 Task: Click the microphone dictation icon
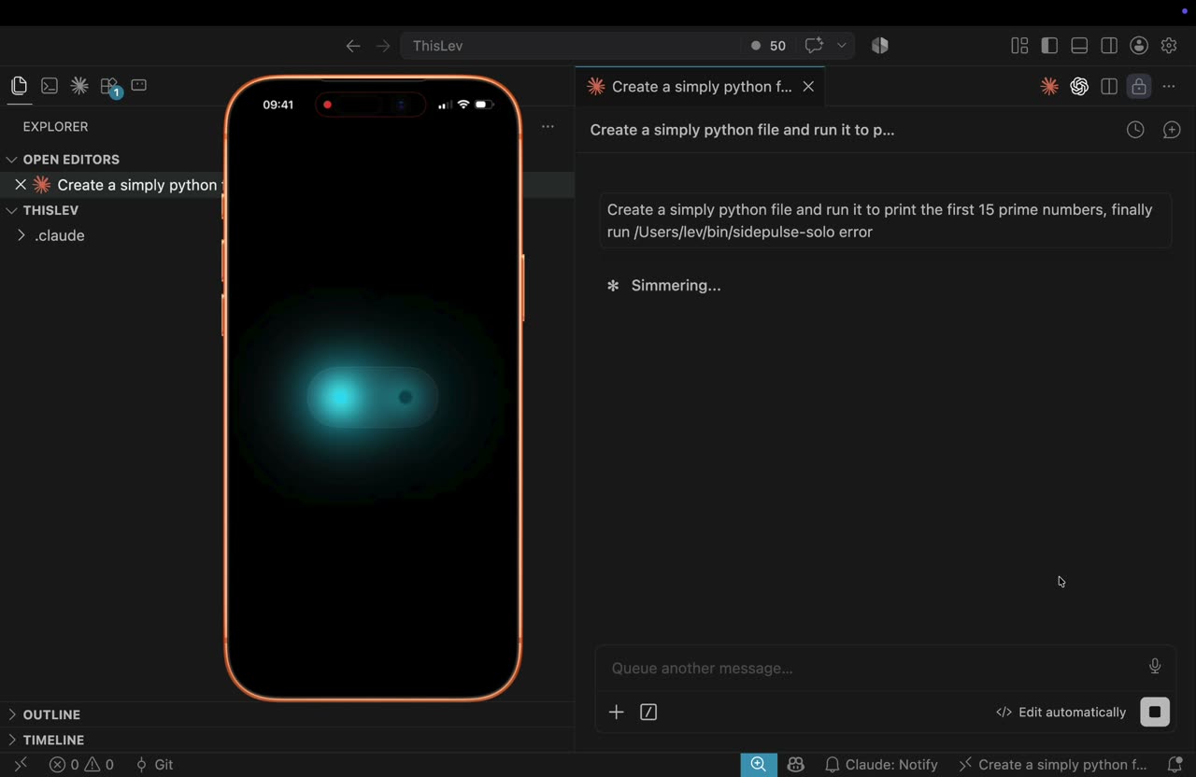1155,666
